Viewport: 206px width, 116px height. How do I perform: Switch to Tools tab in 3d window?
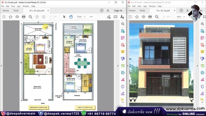coord(142,11)
